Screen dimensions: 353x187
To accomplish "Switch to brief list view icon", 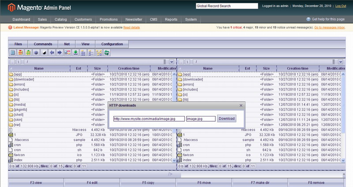I will (x=83, y=52).
